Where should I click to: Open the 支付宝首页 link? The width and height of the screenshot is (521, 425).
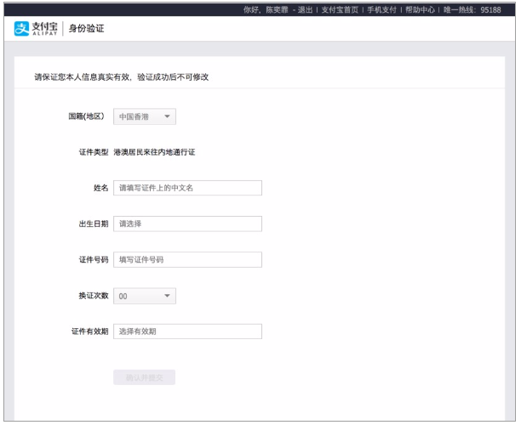point(339,8)
